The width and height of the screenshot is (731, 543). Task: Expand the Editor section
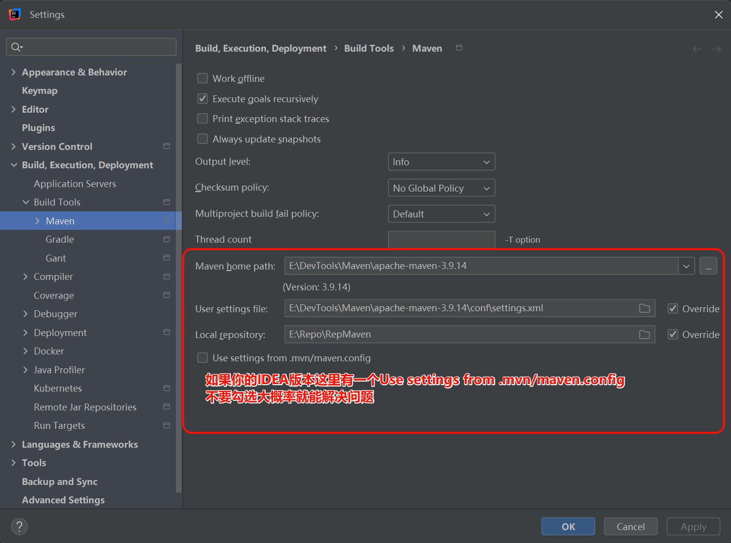(x=13, y=109)
